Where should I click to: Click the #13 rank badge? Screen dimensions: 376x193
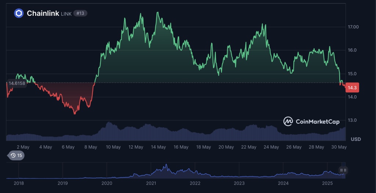80,14
